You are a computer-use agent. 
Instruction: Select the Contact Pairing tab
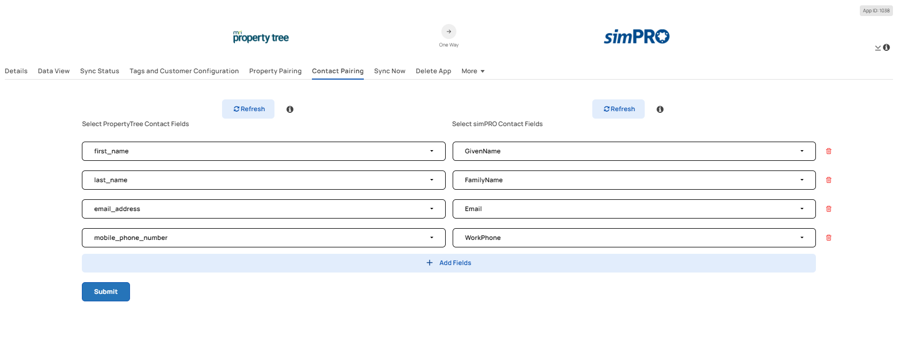[x=338, y=71]
